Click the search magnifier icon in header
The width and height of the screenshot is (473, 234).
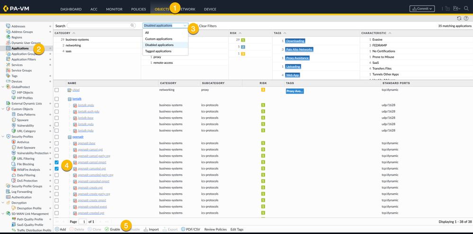pyautogui.click(x=465, y=9)
